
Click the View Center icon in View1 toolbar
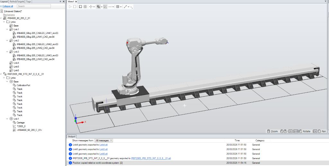tap(85, 7)
